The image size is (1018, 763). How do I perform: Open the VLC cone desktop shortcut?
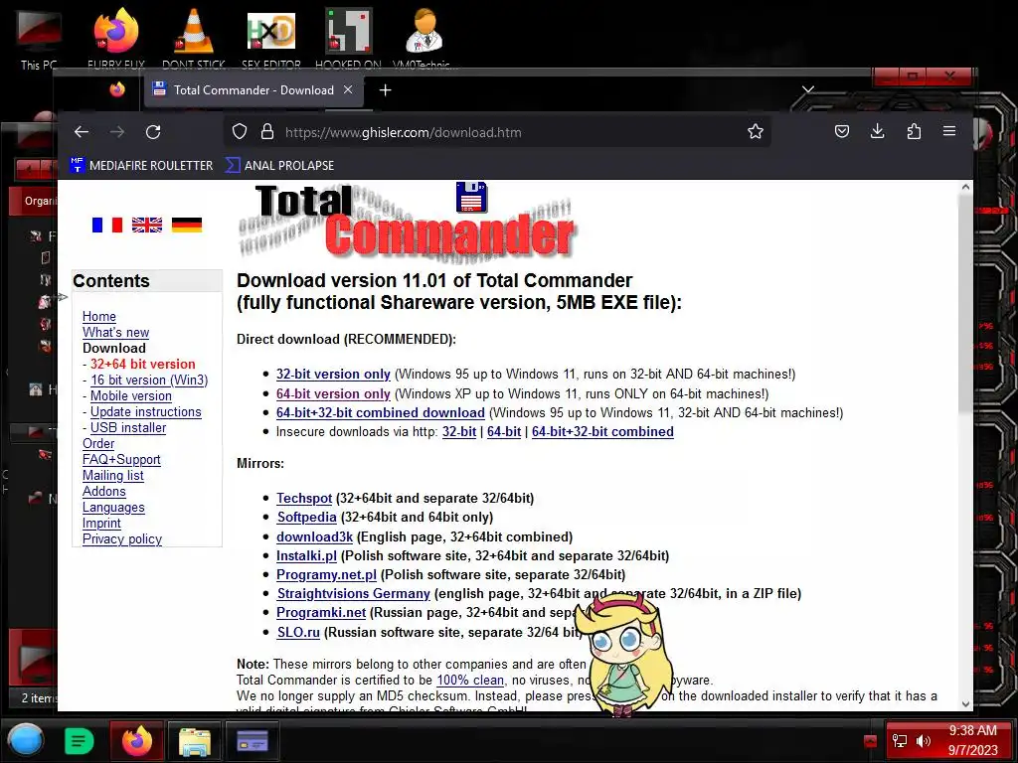coord(194,39)
